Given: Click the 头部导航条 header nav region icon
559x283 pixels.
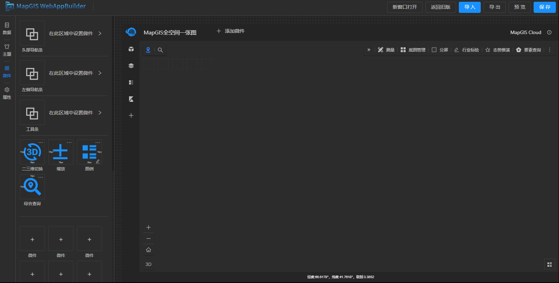Looking at the screenshot, I should tap(32, 33).
